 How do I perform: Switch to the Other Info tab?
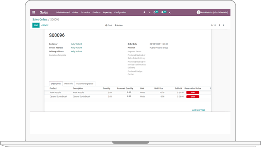tap(68, 84)
